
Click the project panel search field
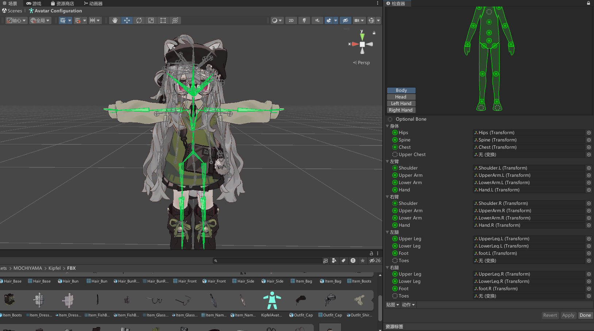[270, 261]
